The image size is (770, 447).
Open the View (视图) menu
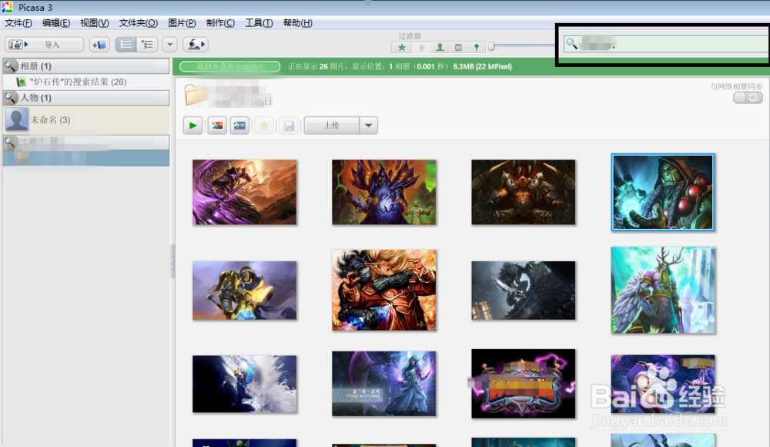click(x=94, y=23)
